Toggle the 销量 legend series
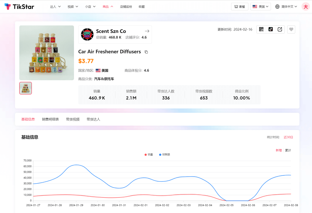 pyautogui.click(x=149, y=155)
